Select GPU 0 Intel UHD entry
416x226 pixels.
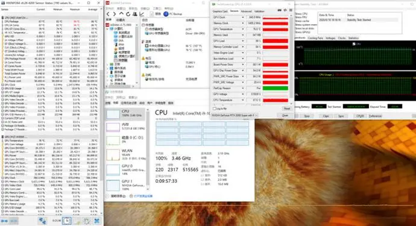(125, 169)
